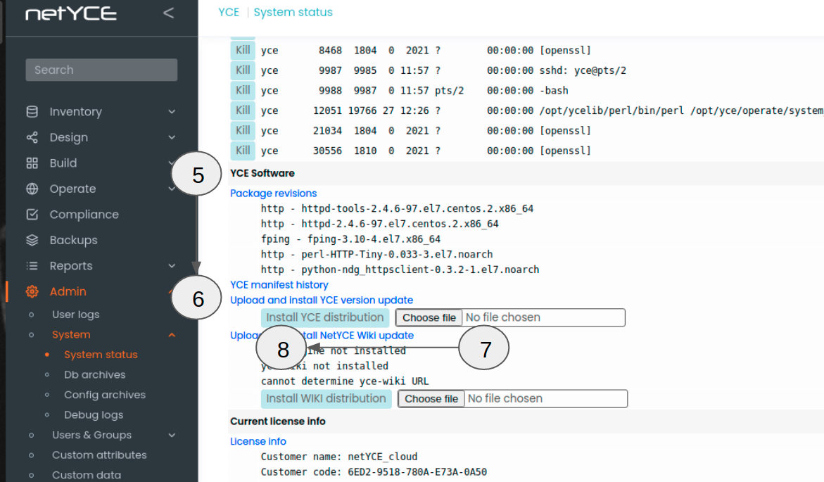Click Upload and install YCE version update
This screenshot has width=824, height=482.
coord(322,300)
